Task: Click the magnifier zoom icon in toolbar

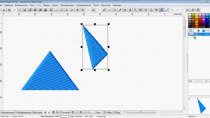Action: (130, 10)
